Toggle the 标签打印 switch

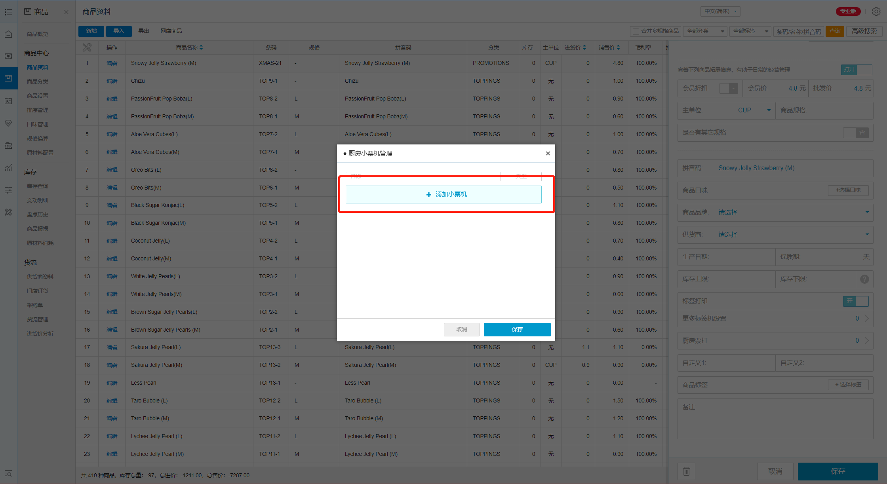tap(855, 301)
